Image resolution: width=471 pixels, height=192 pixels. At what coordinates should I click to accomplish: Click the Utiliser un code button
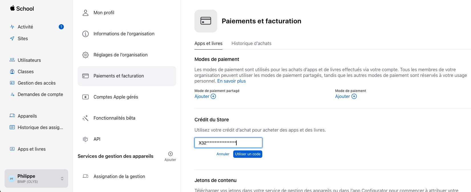pyautogui.click(x=248, y=154)
